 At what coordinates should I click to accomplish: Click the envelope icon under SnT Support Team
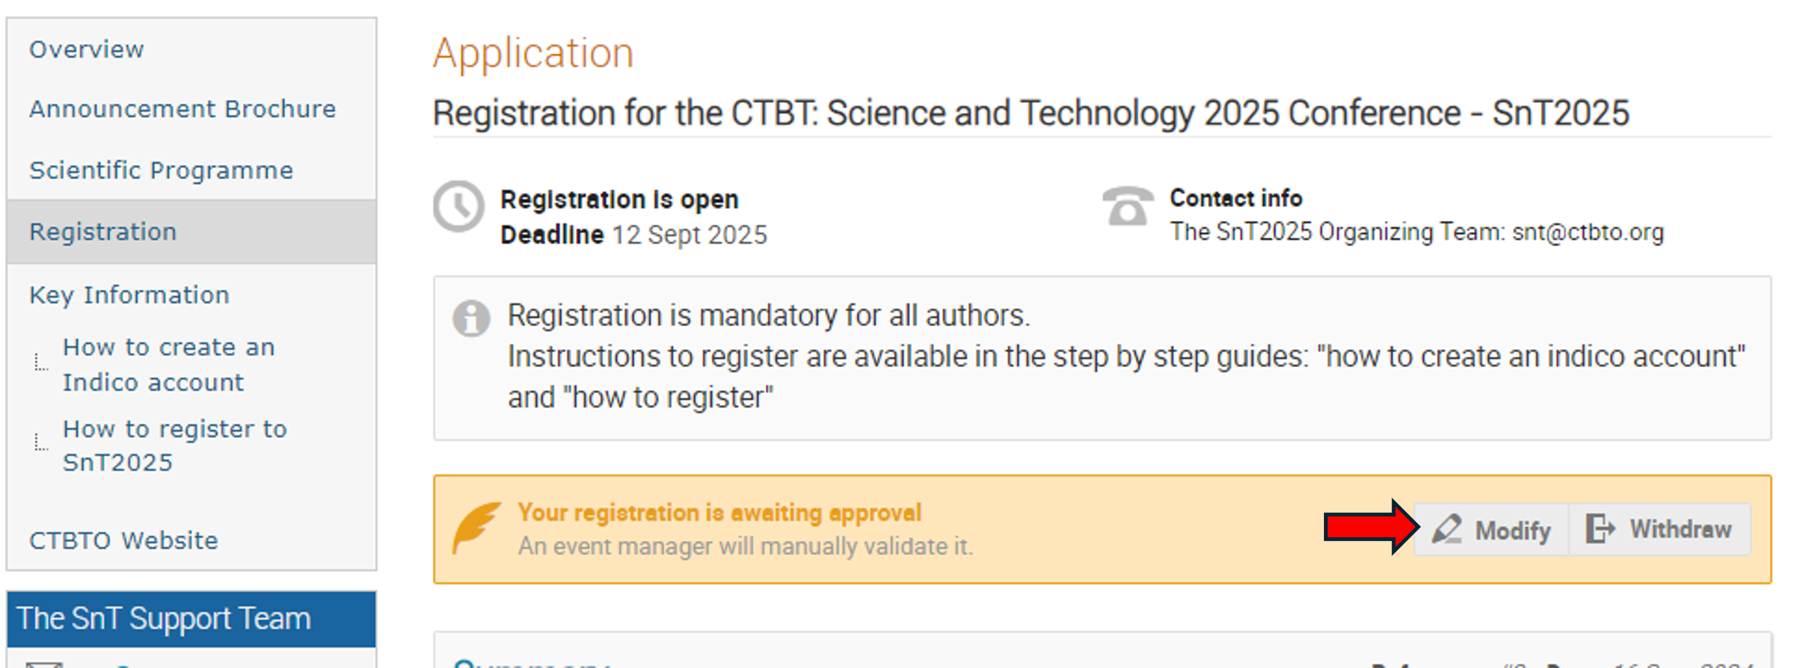44,664
